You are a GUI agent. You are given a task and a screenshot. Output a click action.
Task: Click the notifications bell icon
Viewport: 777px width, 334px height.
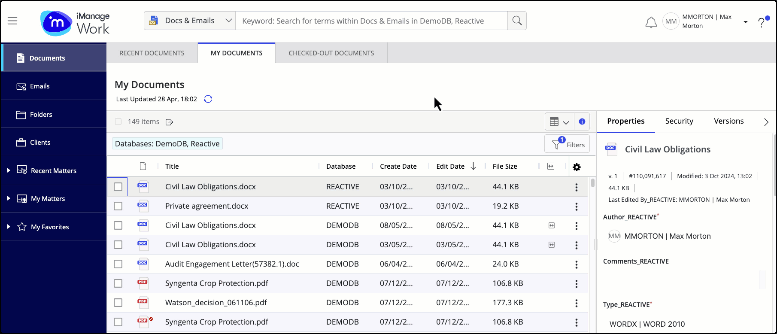tap(651, 22)
